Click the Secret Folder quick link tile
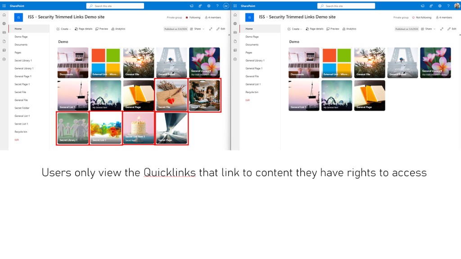The height and width of the screenshot is (259, 461). pos(204,95)
